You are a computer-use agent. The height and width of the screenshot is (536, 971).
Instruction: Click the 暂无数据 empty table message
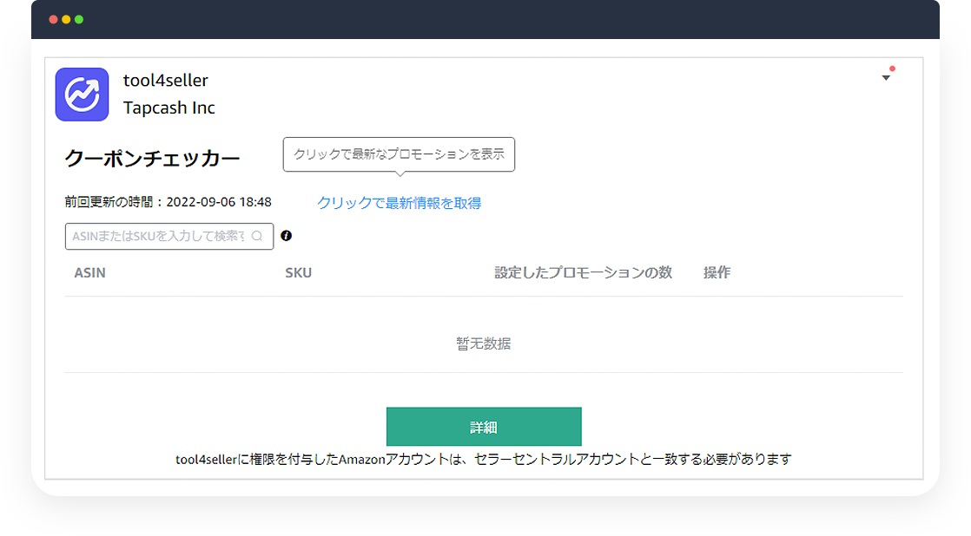coord(483,343)
